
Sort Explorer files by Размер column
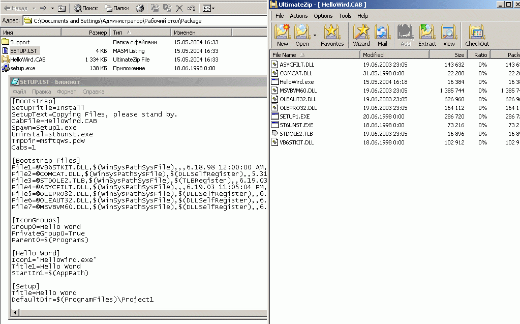point(85,33)
